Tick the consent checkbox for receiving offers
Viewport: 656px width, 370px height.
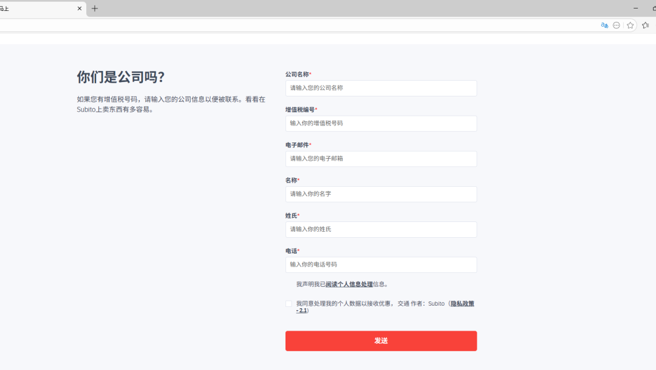tap(289, 304)
